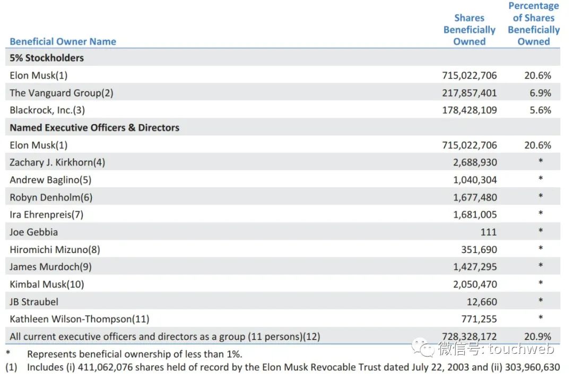Click the touchweb watermark text

coord(522,349)
